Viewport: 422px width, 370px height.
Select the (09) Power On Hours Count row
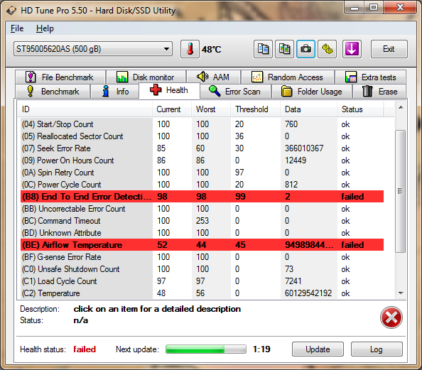click(202, 160)
